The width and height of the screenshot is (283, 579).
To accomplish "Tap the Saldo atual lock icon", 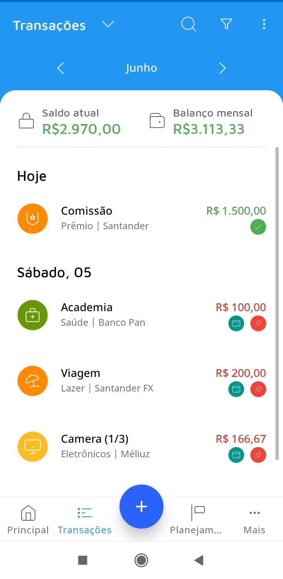I will [26, 121].
